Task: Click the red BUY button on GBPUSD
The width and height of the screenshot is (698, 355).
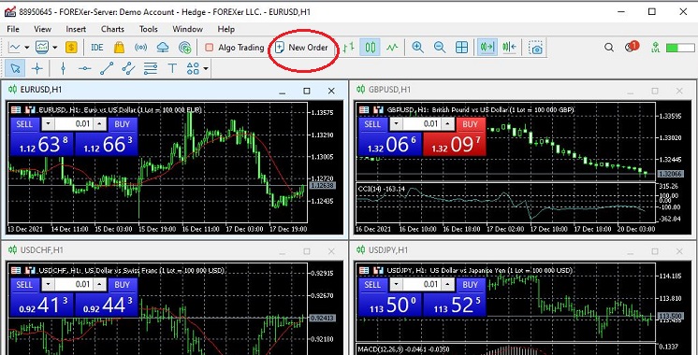Action: coord(470,124)
